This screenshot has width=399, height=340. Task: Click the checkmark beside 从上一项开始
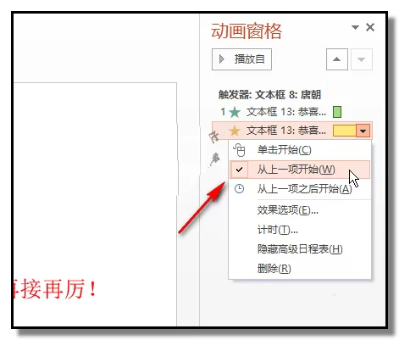(x=239, y=170)
